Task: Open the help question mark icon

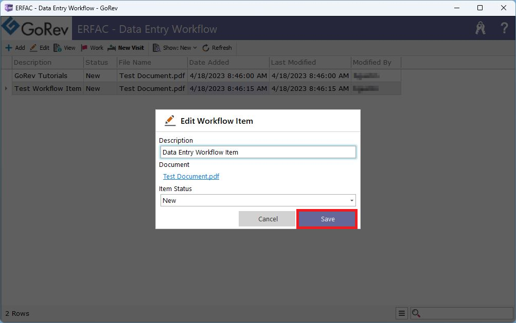Action: [x=504, y=28]
